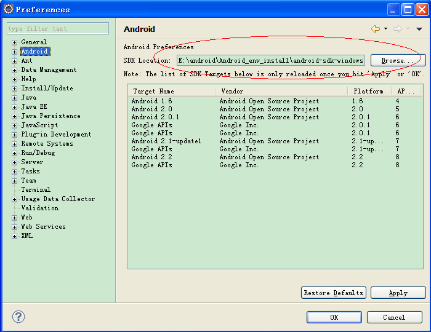Sort by Vendor column header
Viewport: 431px width, 332px height.
pos(281,91)
